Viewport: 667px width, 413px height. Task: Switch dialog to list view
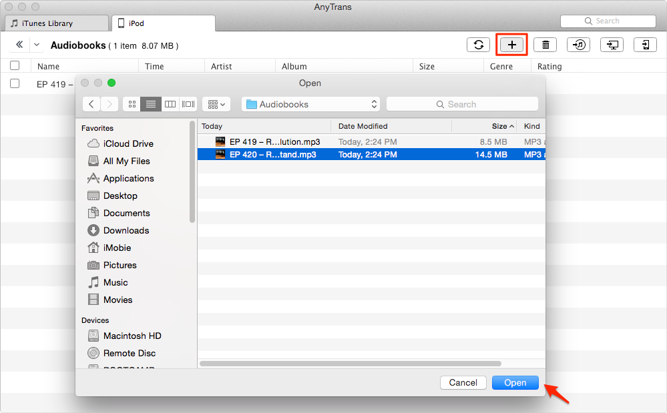pos(151,104)
